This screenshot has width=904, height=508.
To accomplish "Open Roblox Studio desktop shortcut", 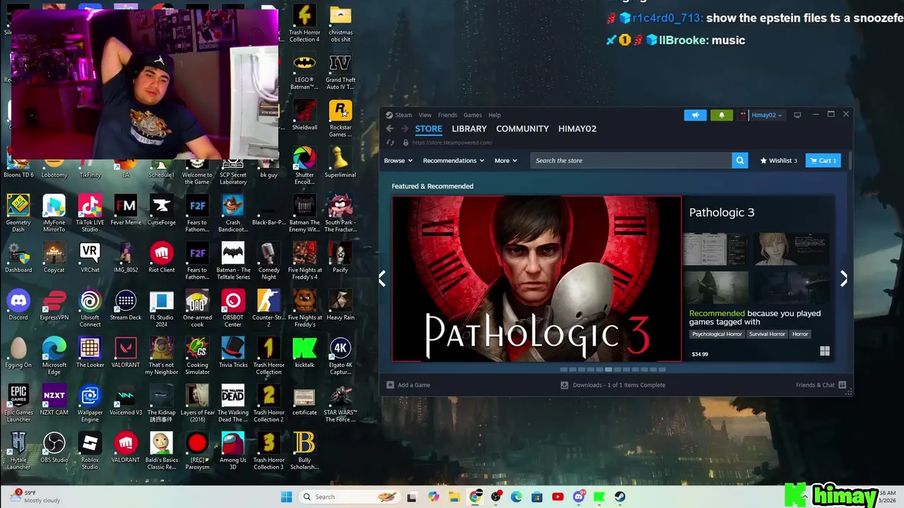I will tap(90, 451).
